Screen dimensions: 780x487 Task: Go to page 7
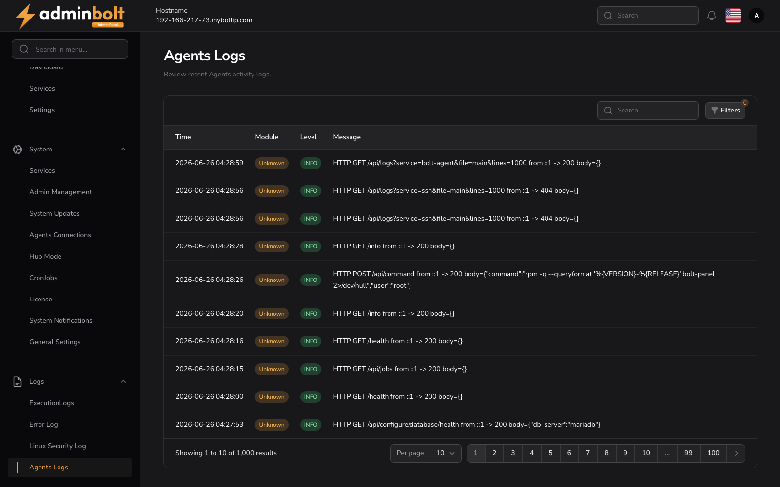click(588, 453)
